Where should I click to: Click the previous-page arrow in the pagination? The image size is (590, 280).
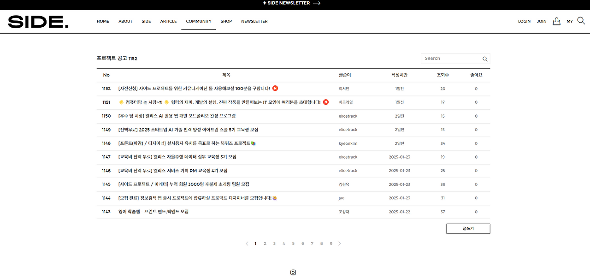tap(247, 243)
